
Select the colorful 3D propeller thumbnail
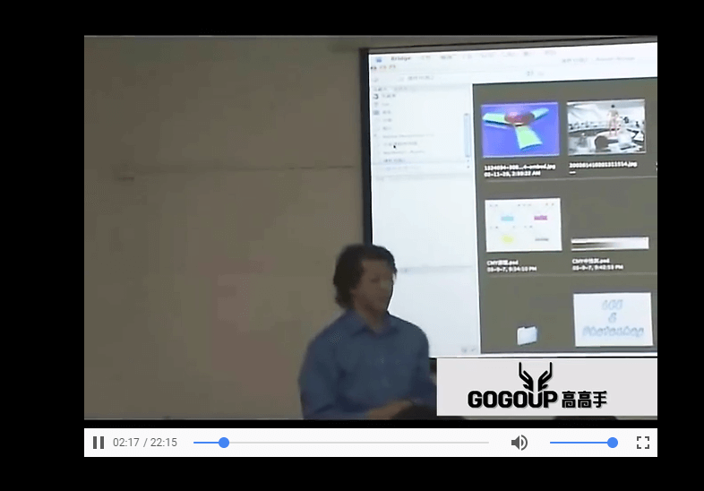pos(519,129)
